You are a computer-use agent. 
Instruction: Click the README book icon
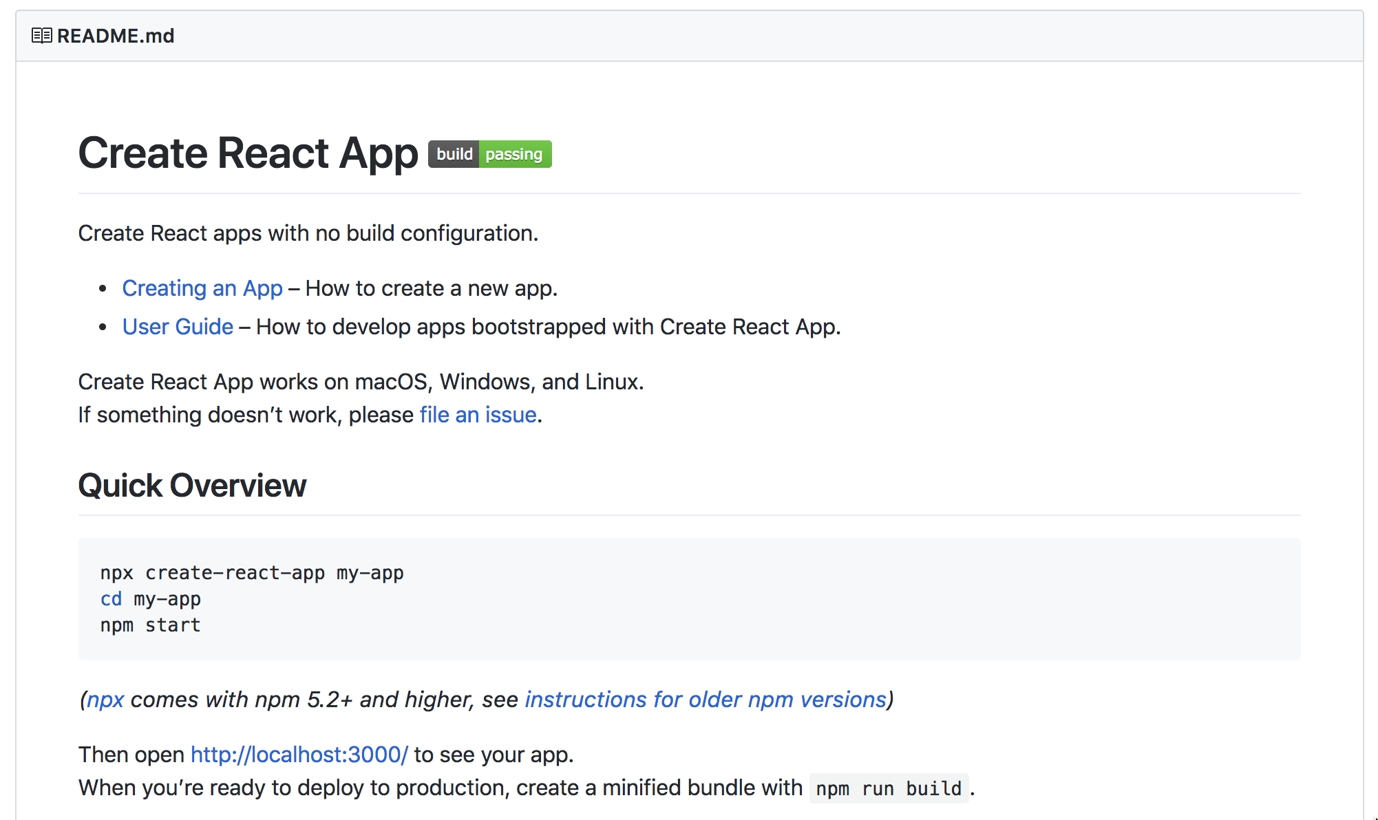(41, 36)
